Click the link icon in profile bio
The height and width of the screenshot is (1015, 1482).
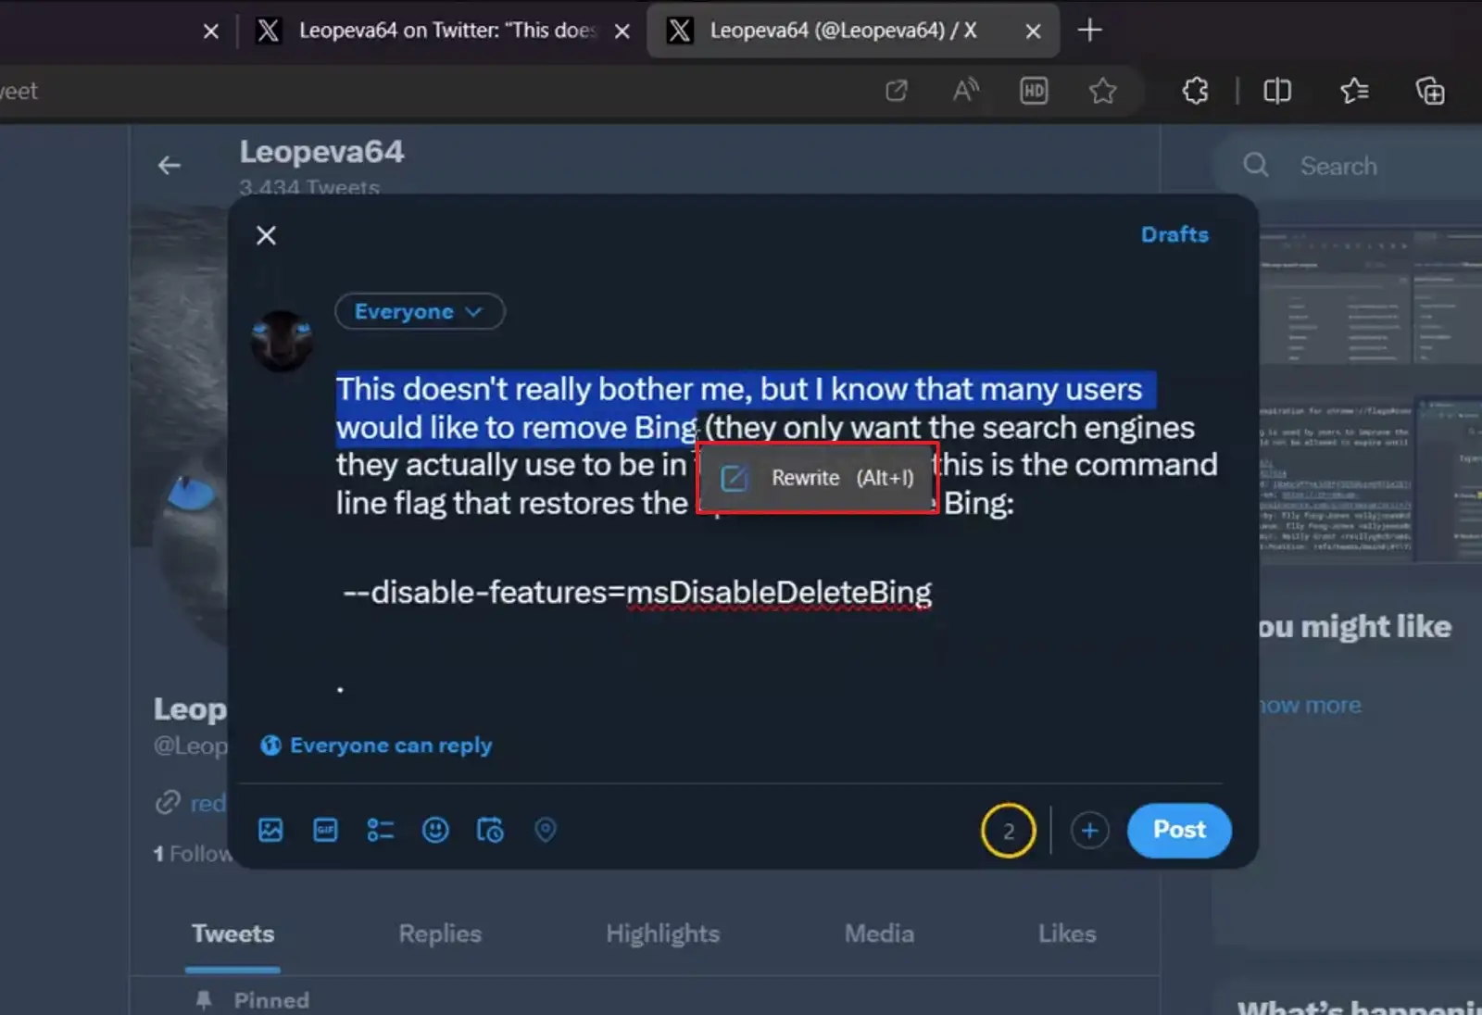(168, 802)
